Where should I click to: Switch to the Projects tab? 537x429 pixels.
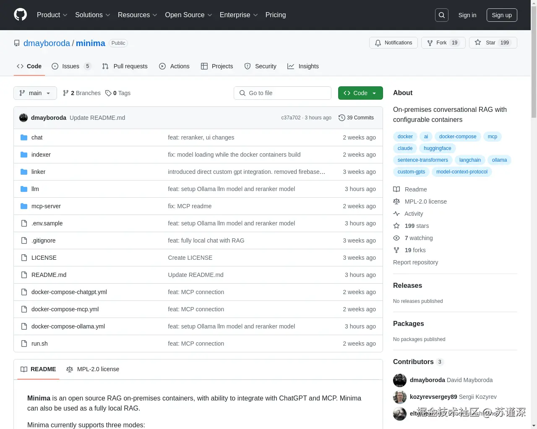[217, 66]
